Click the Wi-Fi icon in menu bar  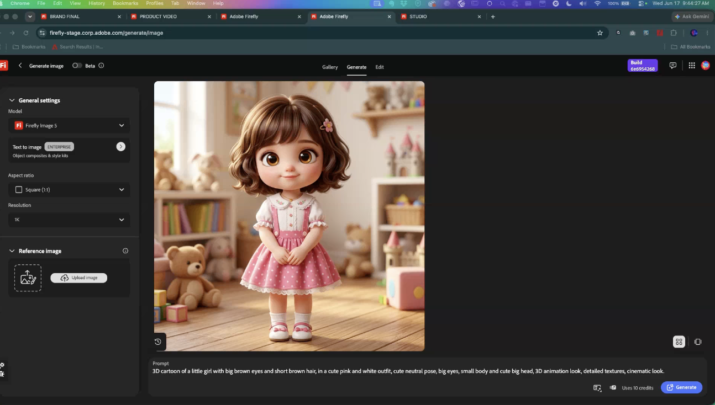(x=597, y=3)
